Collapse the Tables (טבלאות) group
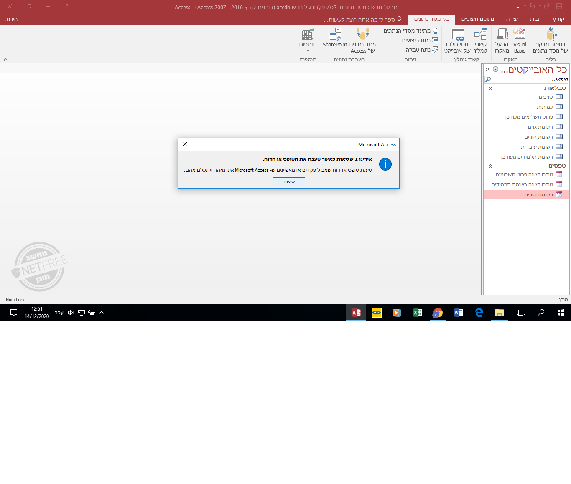 490,88
